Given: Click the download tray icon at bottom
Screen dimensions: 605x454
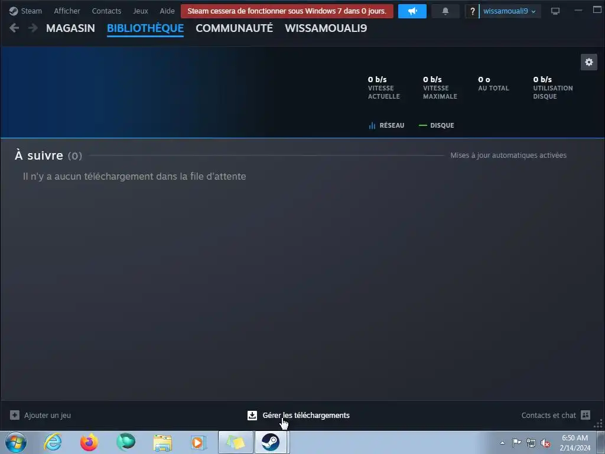Looking at the screenshot, I should (x=252, y=416).
